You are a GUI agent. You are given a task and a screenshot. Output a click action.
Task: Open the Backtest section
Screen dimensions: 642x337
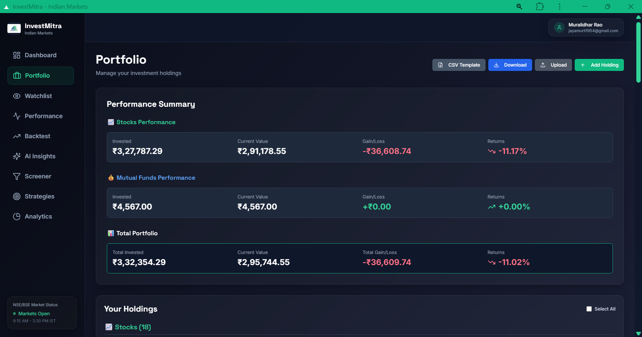click(37, 136)
